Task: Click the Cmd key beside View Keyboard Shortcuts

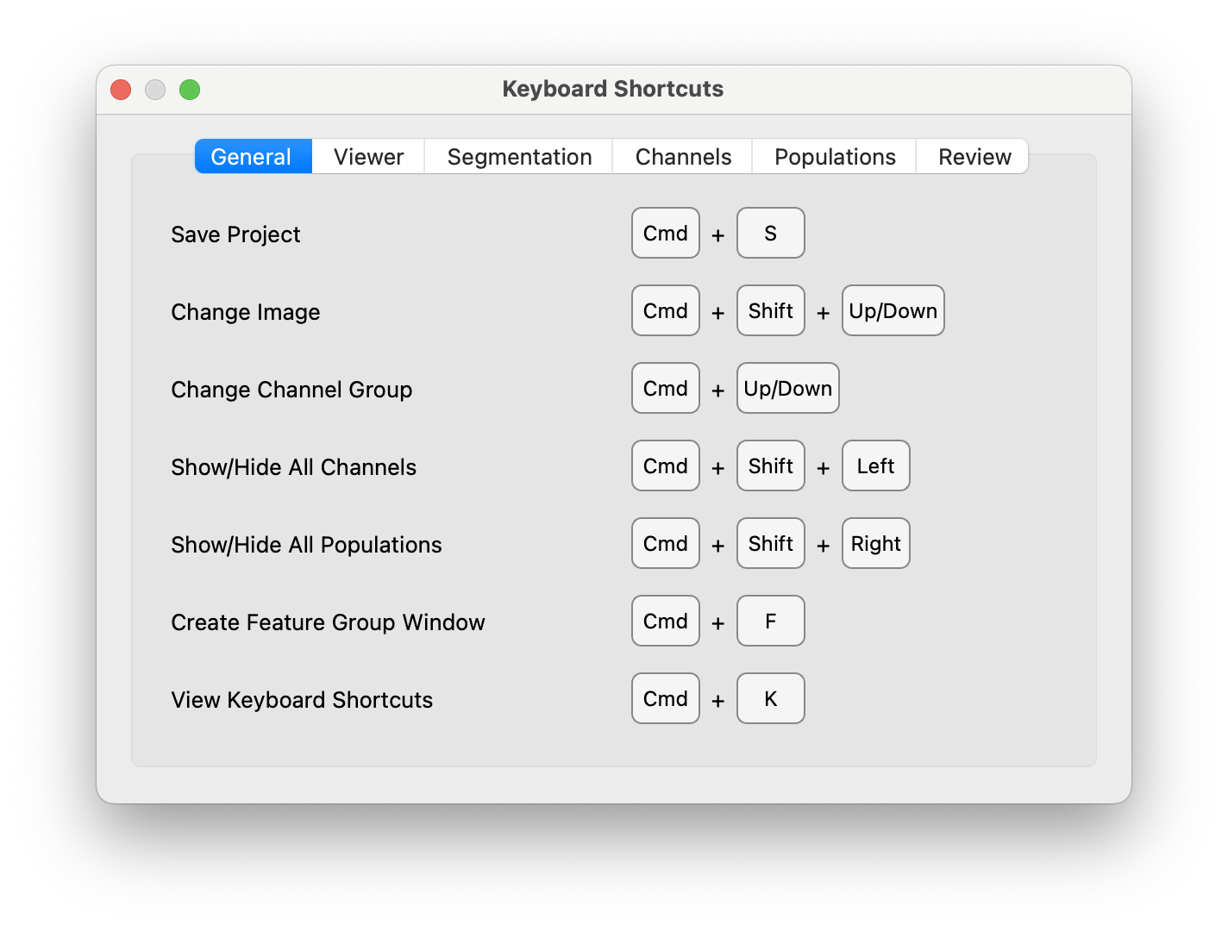Action: [x=665, y=698]
